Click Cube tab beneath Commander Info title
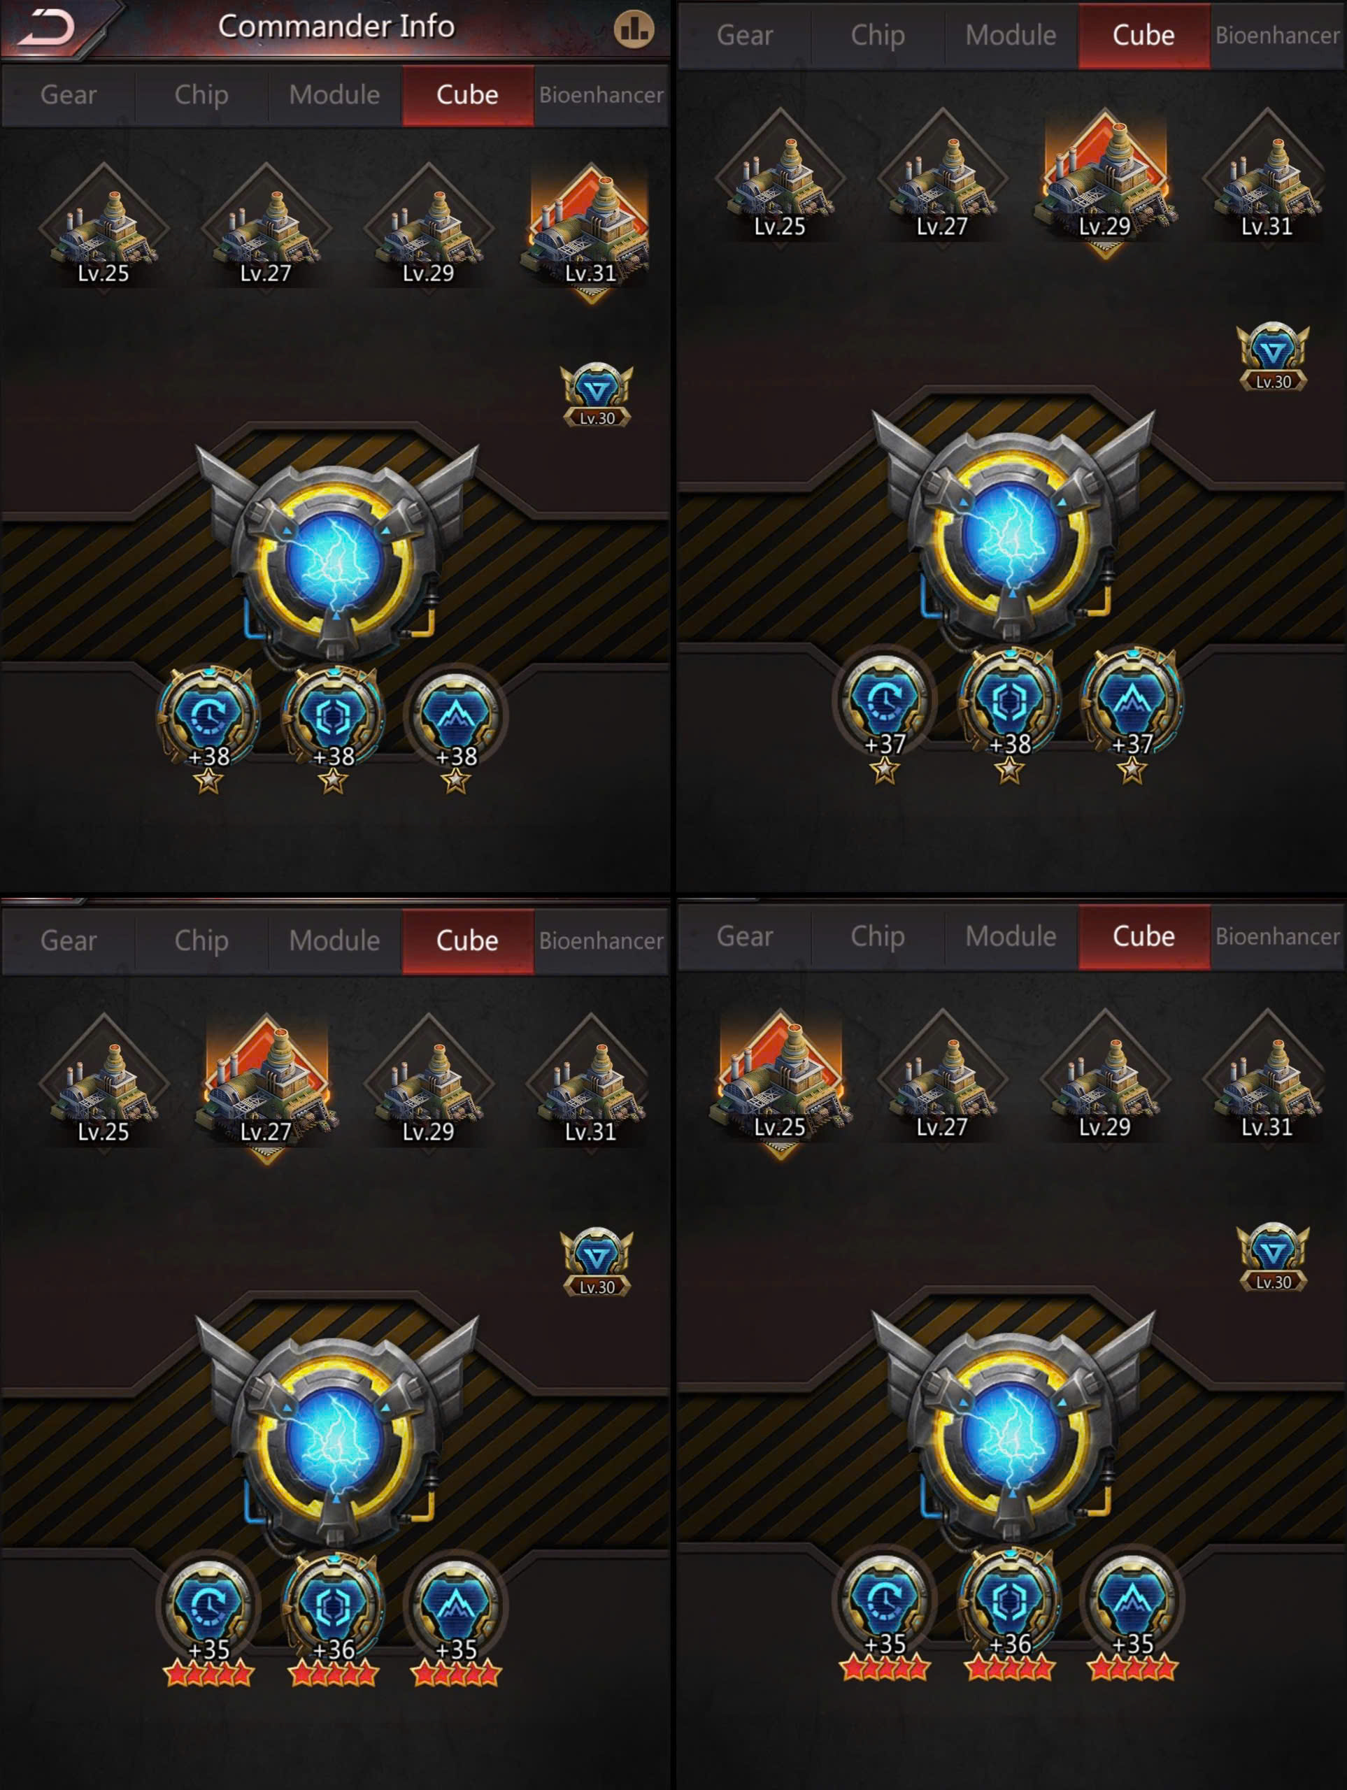Screen dimensions: 1347x1790 468,96
